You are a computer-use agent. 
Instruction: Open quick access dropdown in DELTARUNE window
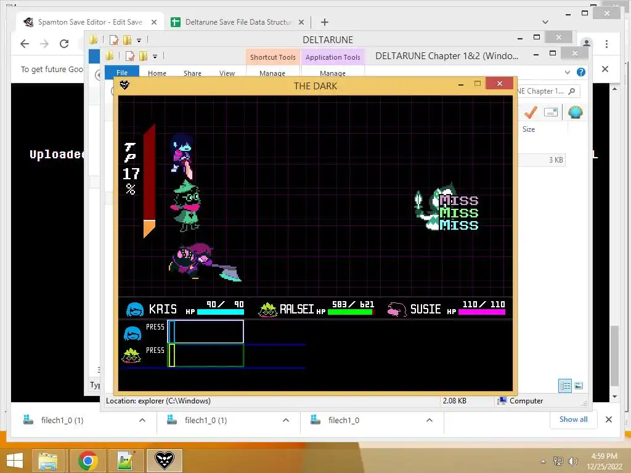(139, 40)
